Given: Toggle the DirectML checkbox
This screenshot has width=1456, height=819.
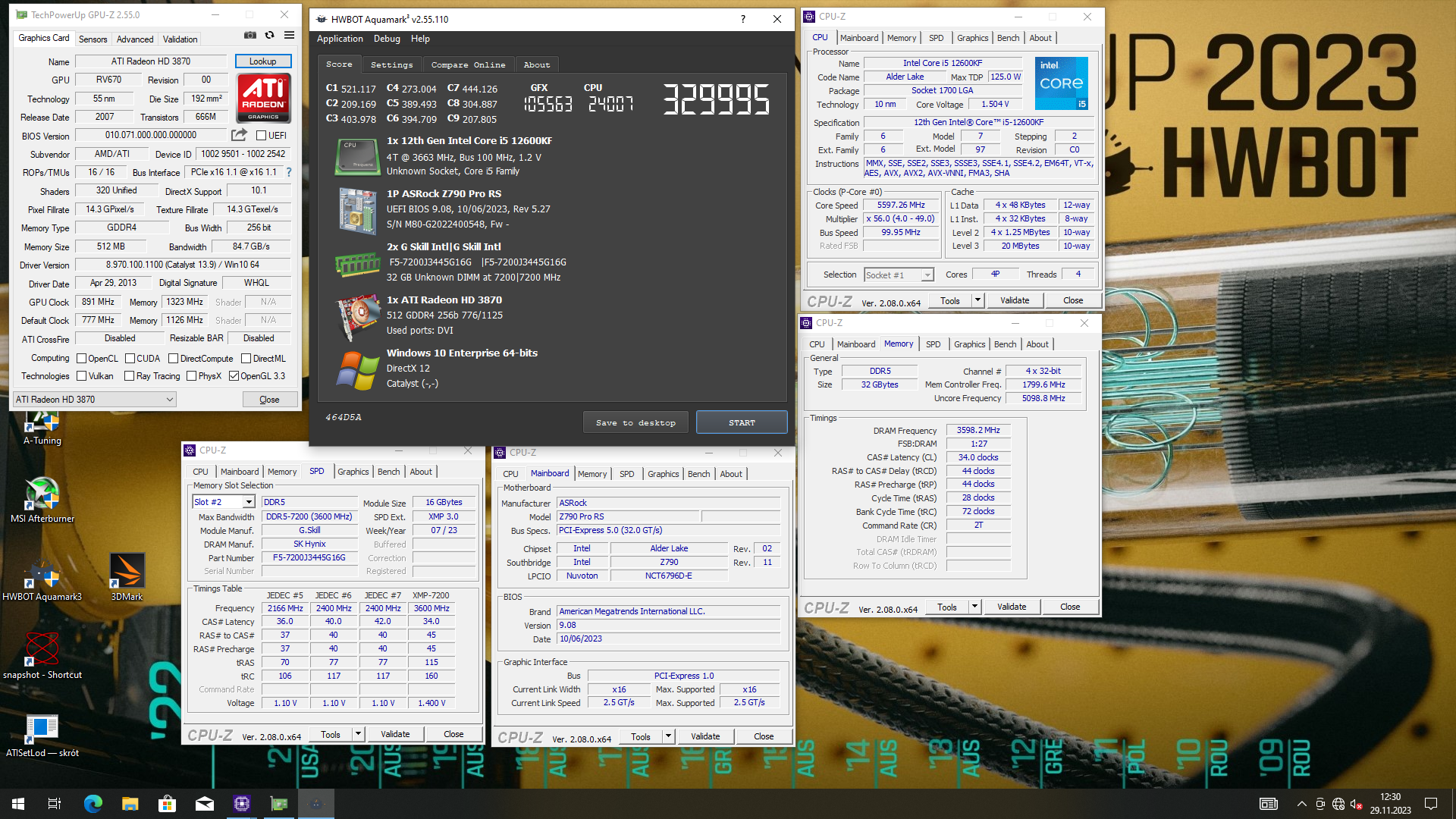Looking at the screenshot, I should click(246, 359).
